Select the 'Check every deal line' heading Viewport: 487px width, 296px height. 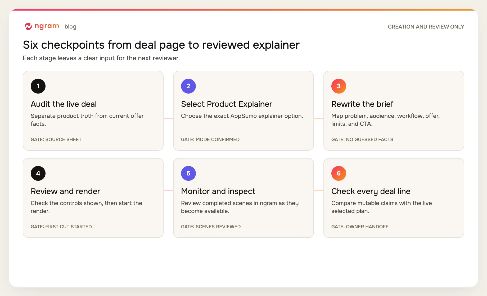coord(371,191)
